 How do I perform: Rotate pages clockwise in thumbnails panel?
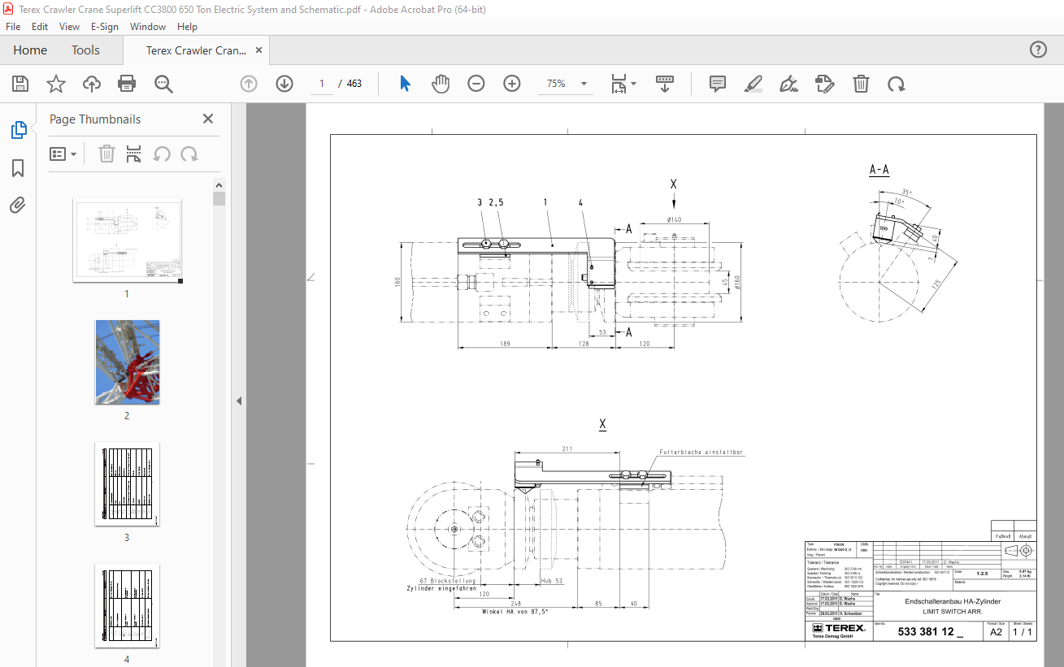coord(189,154)
